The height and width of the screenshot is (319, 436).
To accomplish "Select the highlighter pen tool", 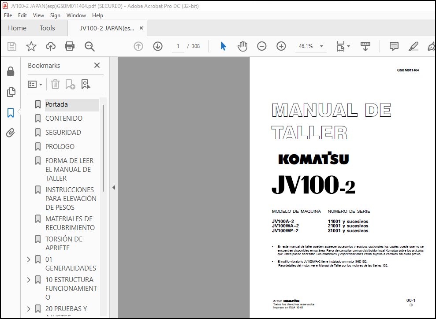I will click(413, 46).
